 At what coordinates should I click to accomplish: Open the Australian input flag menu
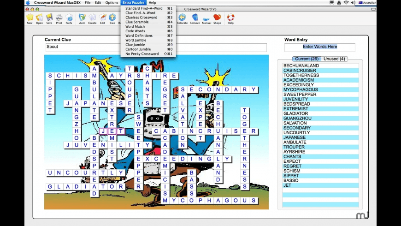click(367, 3)
